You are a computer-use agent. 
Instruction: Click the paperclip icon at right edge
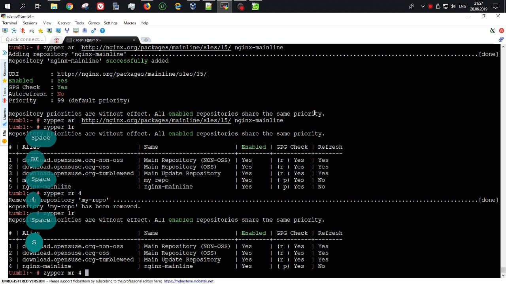point(501,39)
